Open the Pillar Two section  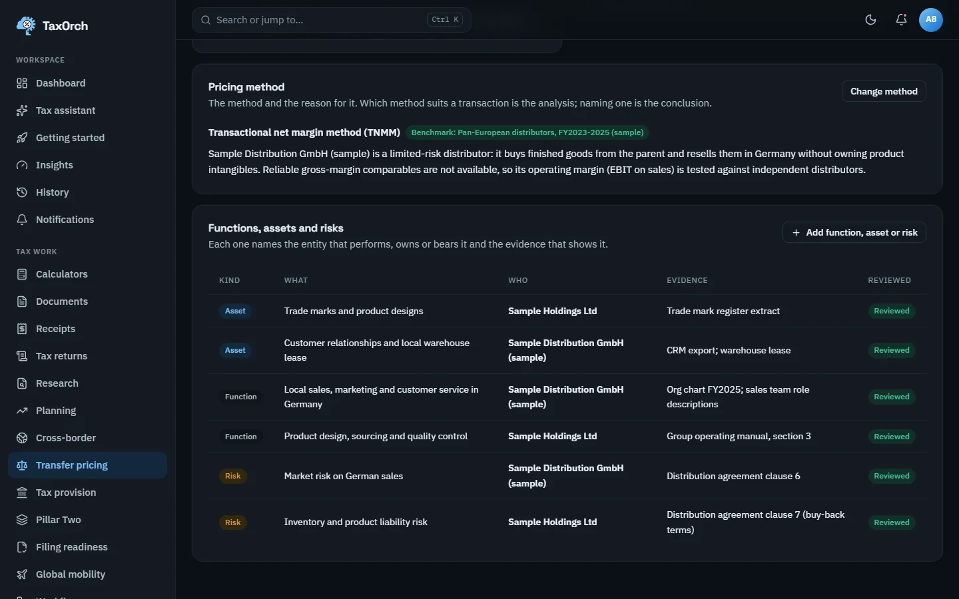pyautogui.click(x=87, y=520)
